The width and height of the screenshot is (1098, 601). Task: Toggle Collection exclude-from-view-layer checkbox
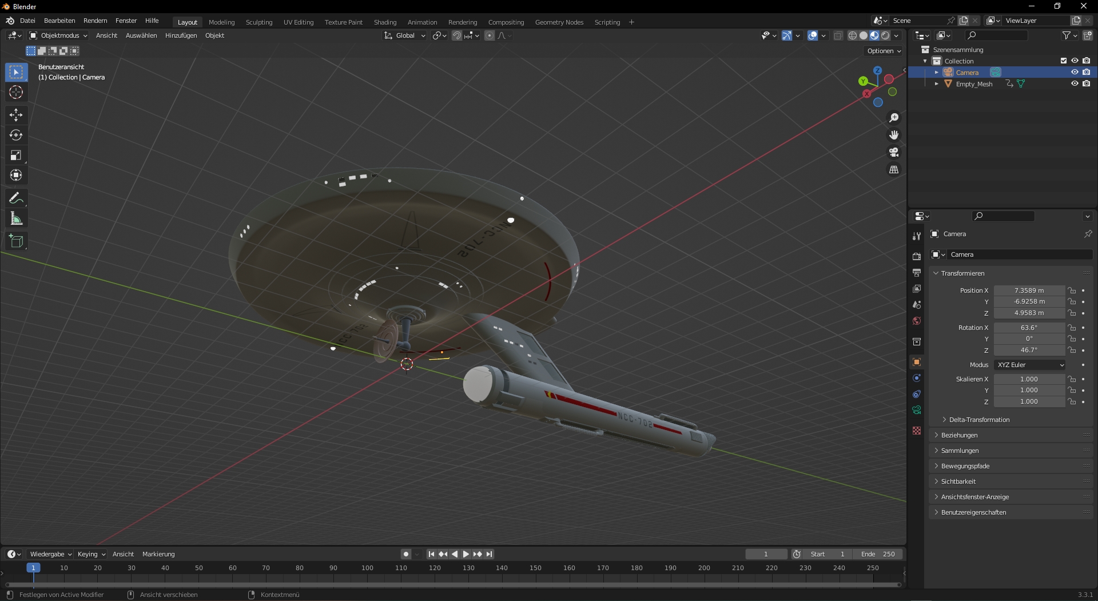(x=1064, y=61)
